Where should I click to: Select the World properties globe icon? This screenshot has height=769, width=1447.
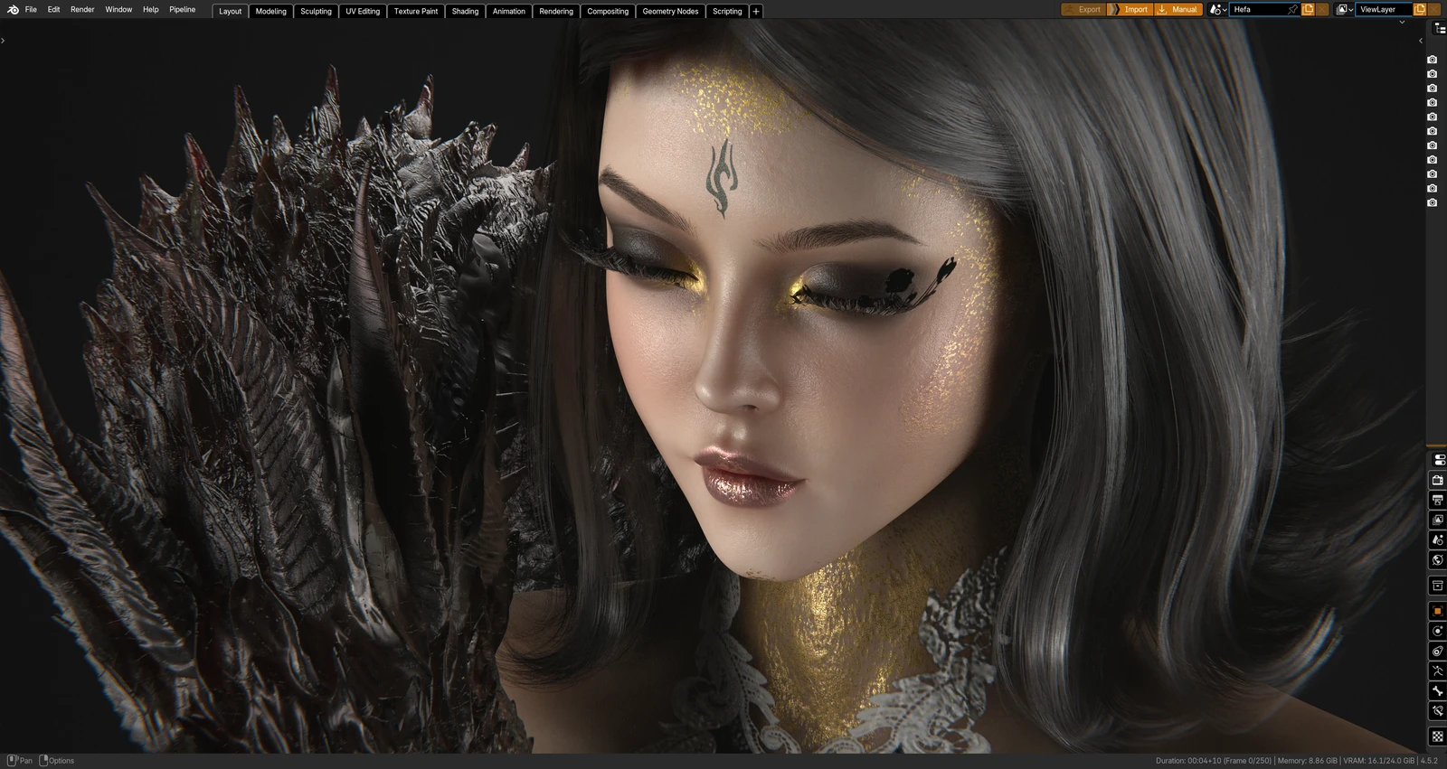[x=1437, y=560]
